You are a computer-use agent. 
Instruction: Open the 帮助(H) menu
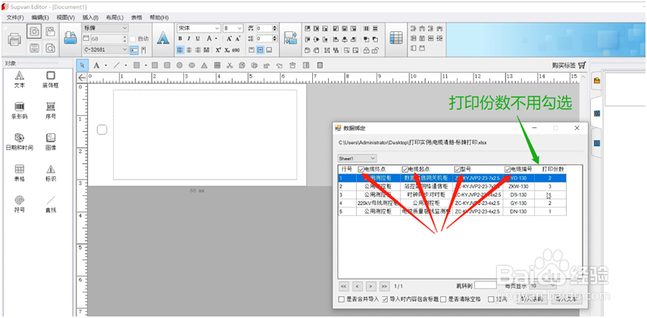(x=159, y=17)
